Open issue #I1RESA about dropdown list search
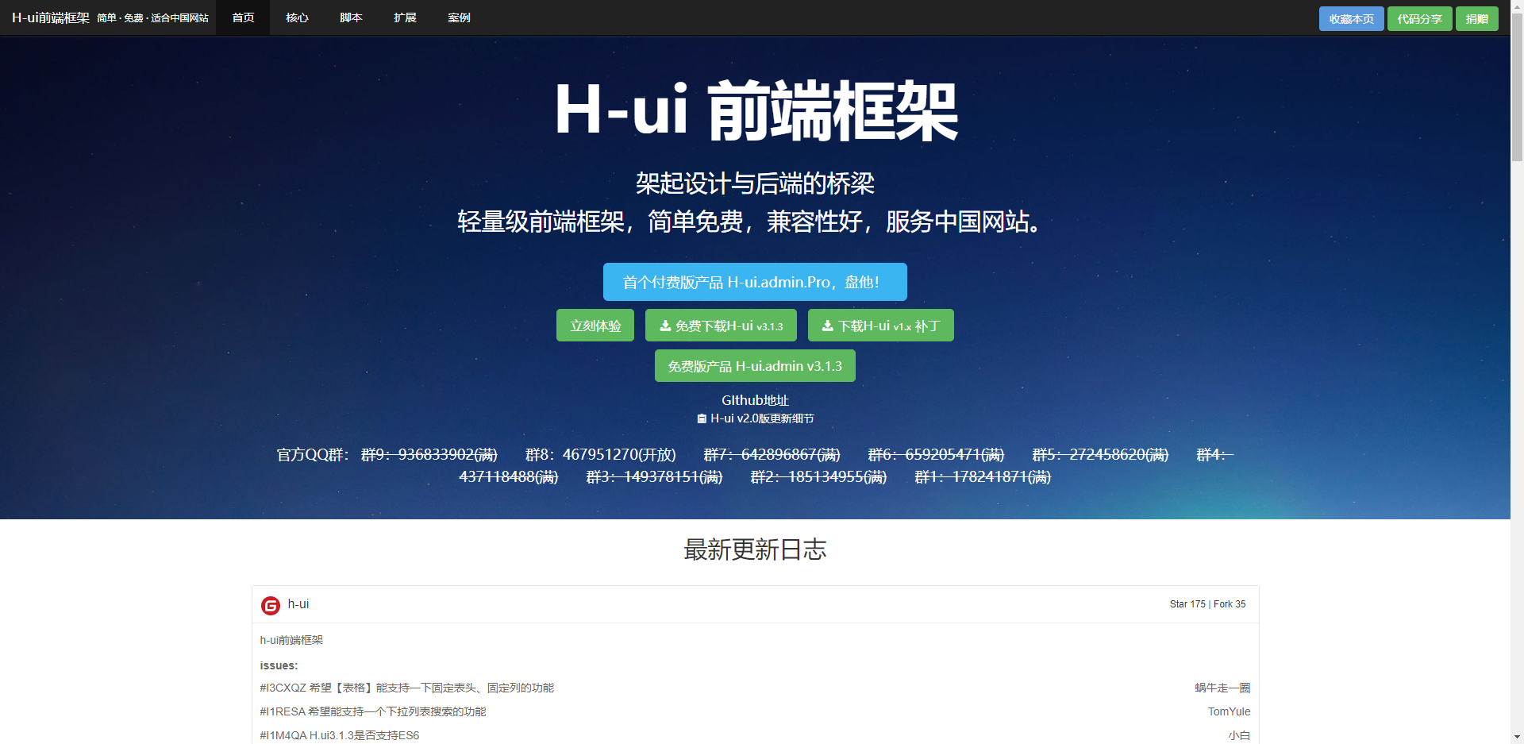 click(x=373, y=711)
